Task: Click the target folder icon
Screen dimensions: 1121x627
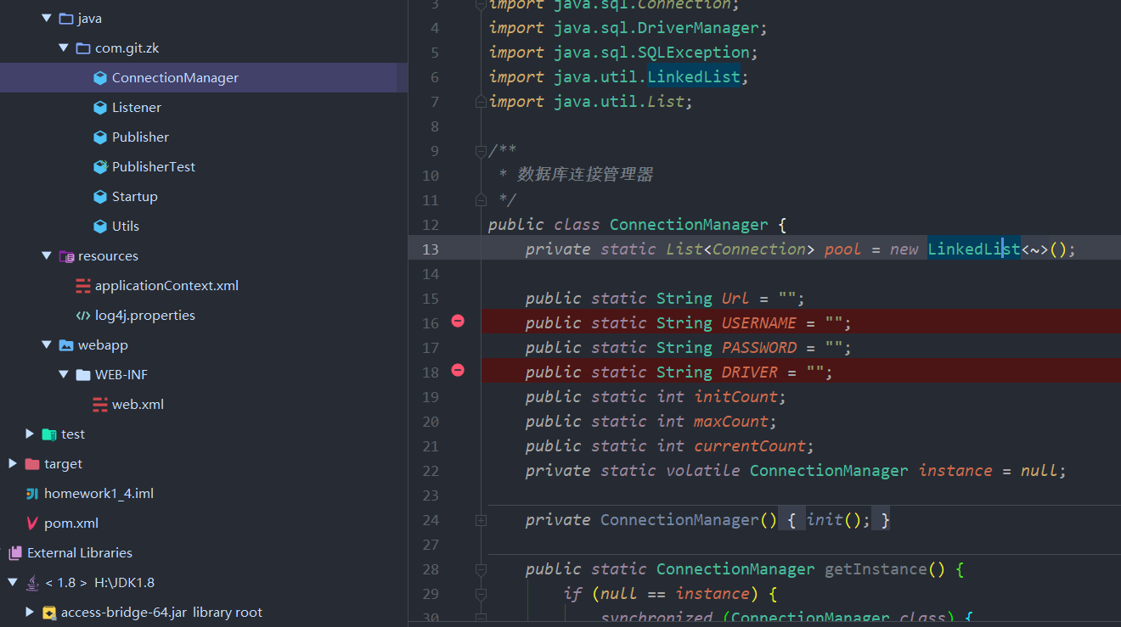Action: point(32,463)
